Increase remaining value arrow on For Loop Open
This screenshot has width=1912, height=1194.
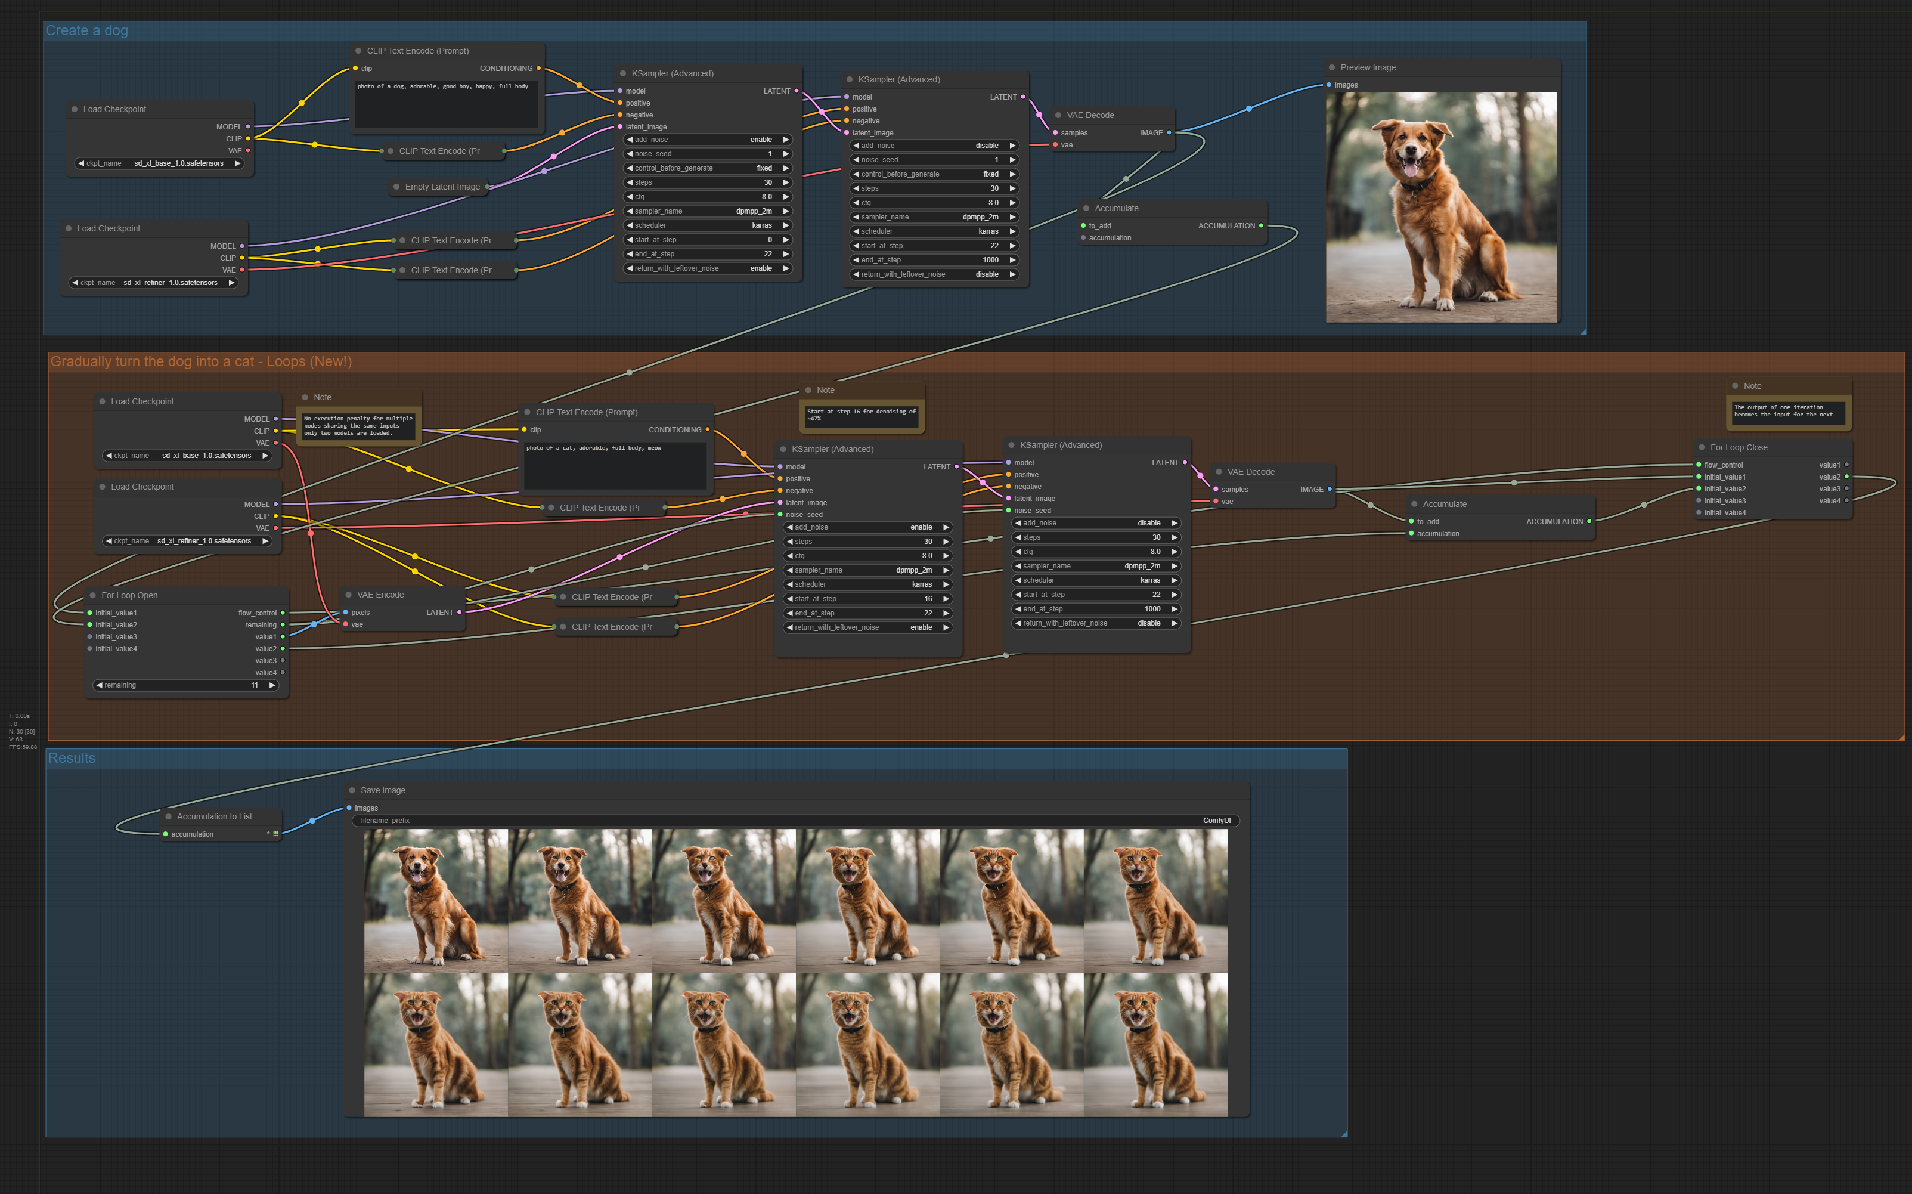272,685
